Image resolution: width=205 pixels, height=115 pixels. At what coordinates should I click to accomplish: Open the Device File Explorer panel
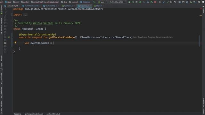coord(203,105)
